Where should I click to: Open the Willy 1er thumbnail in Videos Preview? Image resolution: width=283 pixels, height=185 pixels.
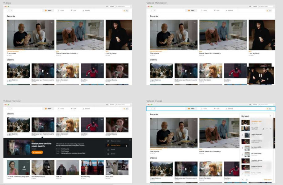pyautogui.click(x=68, y=167)
